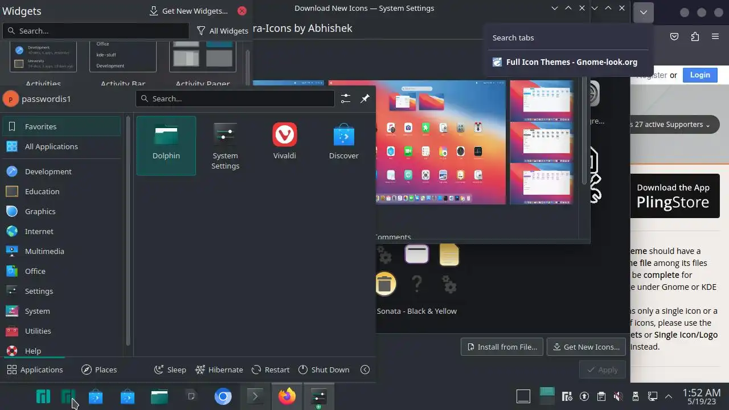Open the All Widgets filter dropdown

[223, 31]
